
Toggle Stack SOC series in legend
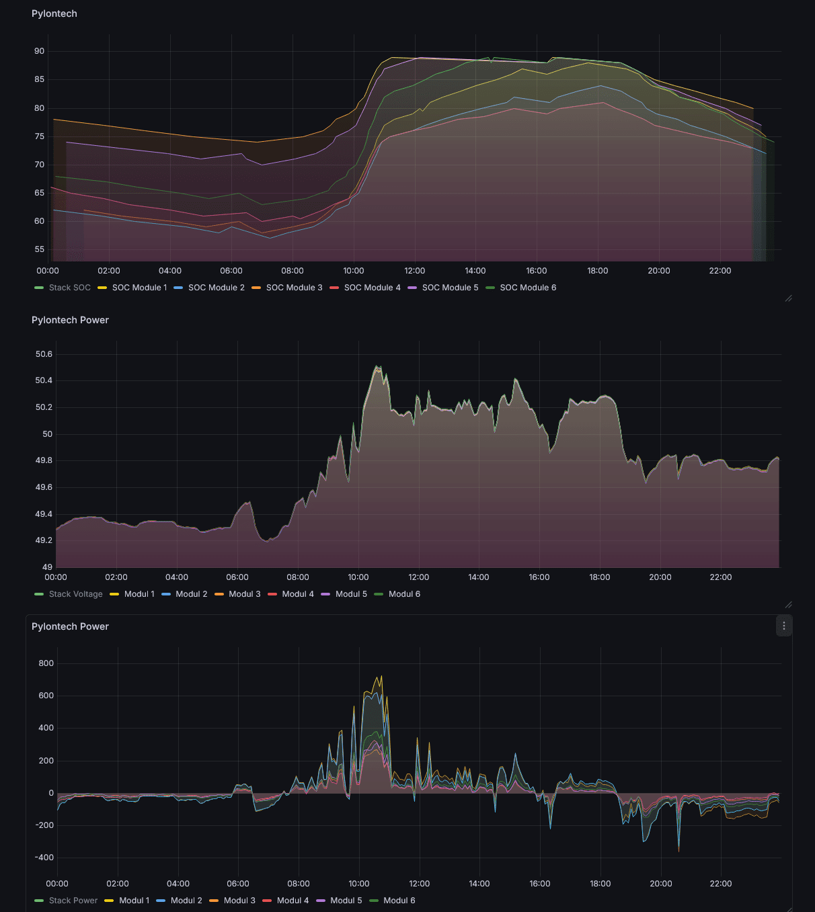pos(69,288)
